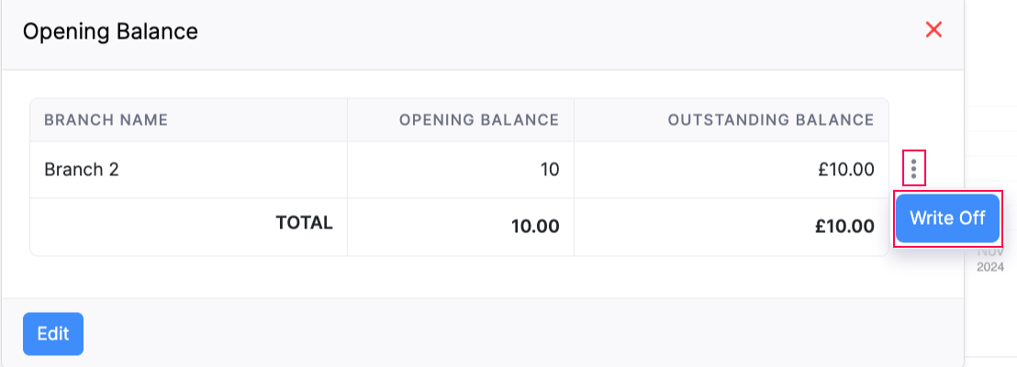Click the Opening Balance dialog title
The width and height of the screenshot is (1017, 367).
[x=110, y=32]
